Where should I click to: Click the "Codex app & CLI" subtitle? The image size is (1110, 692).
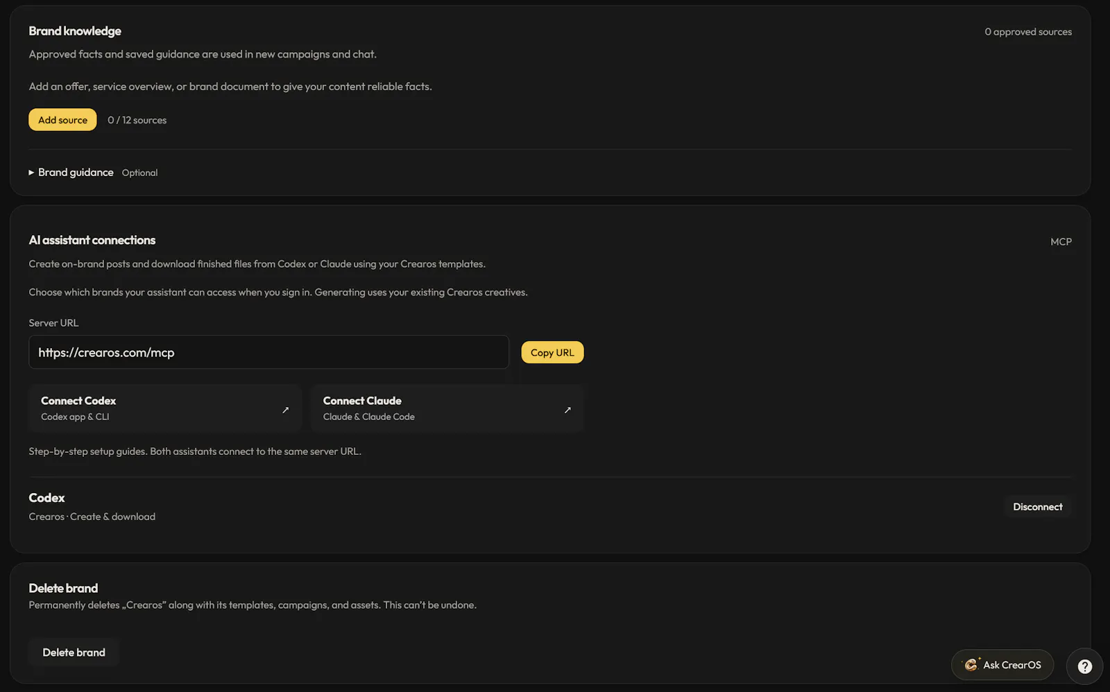click(x=75, y=417)
